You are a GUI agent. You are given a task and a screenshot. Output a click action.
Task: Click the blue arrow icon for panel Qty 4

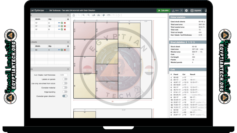[x=59, y=23]
